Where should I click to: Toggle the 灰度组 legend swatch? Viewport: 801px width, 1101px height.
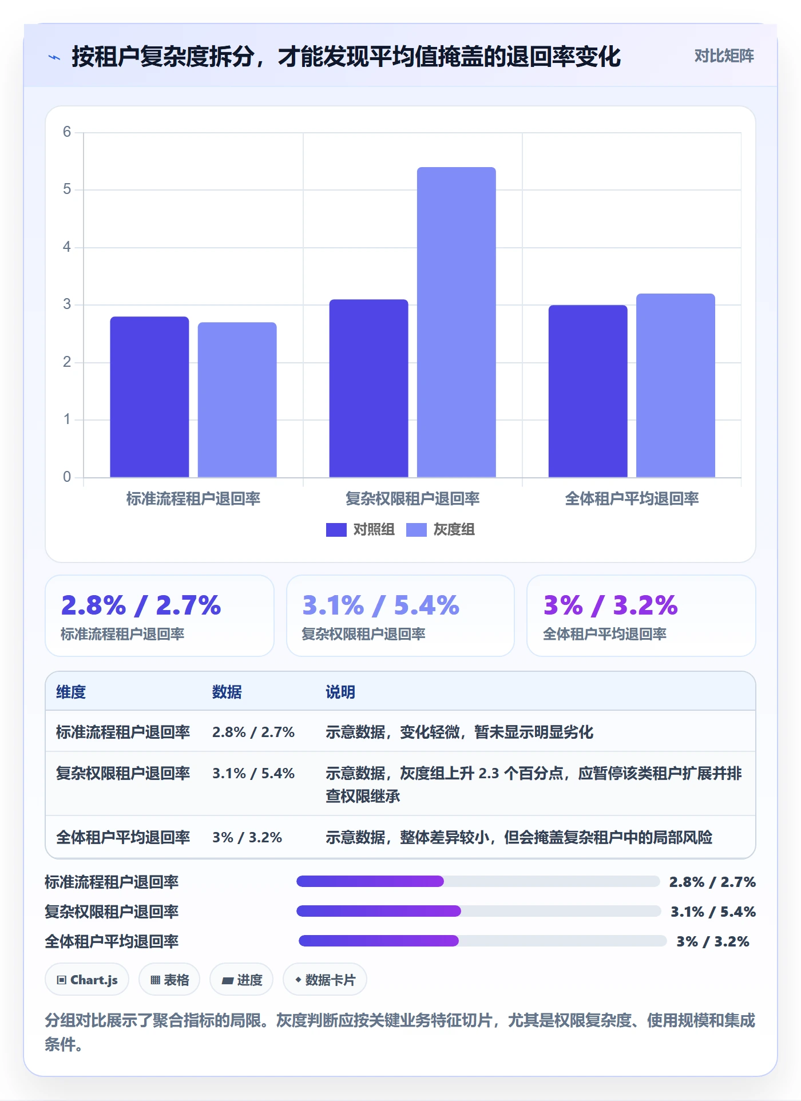point(416,530)
